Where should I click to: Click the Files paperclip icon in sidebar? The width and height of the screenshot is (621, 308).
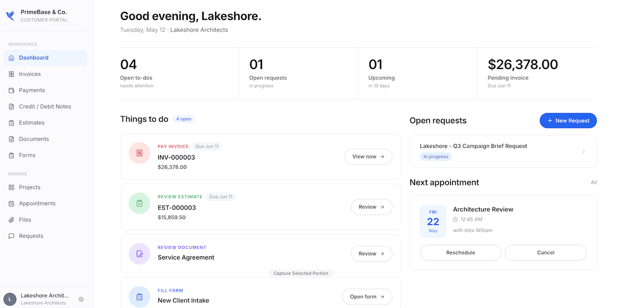[x=12, y=220]
